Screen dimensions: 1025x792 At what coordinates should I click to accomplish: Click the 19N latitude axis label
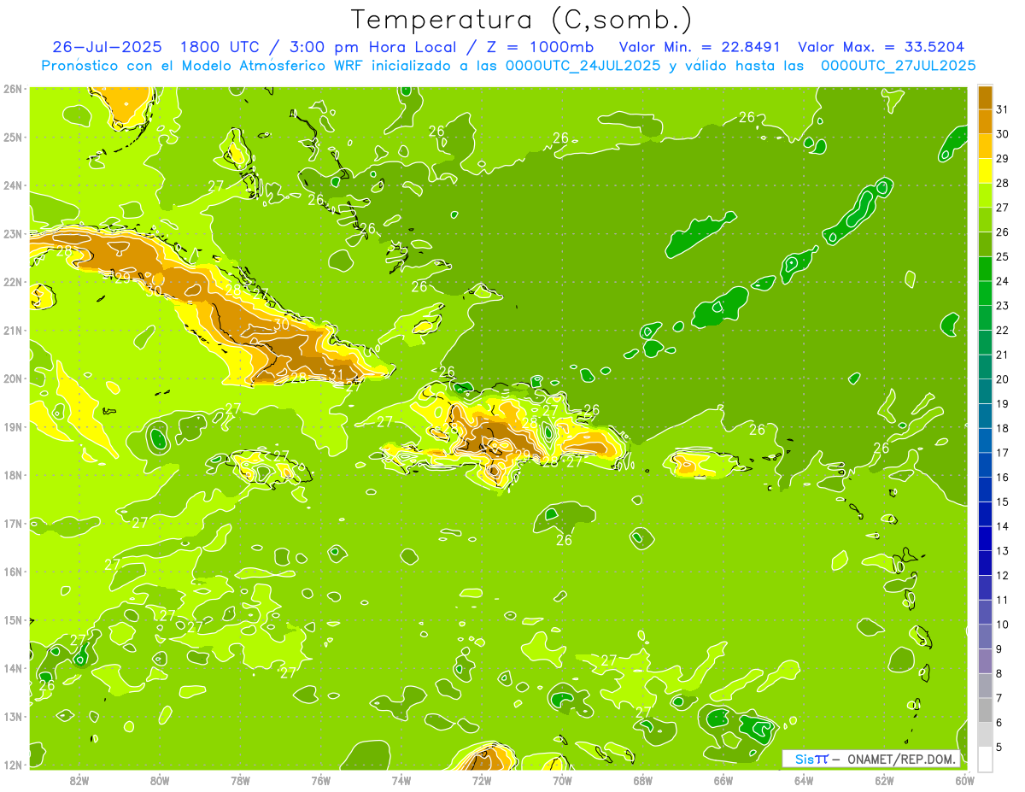click(x=12, y=426)
